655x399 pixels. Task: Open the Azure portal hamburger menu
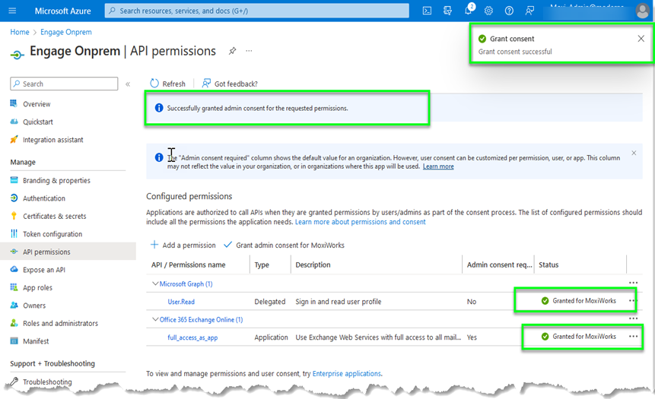(x=14, y=11)
